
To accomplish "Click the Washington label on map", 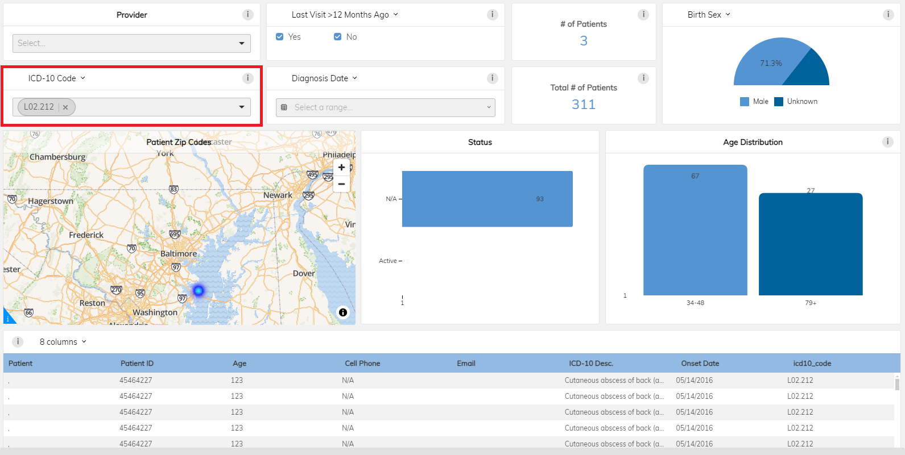I will [155, 312].
